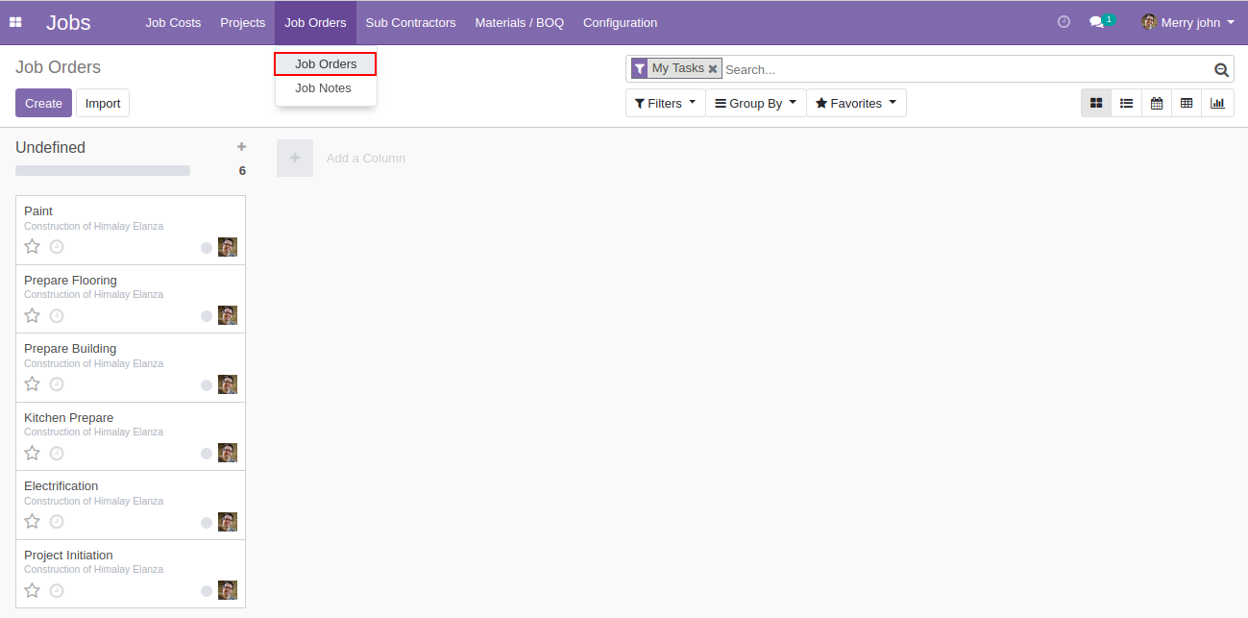Open the Job Costs menu
The width and height of the screenshot is (1248, 618).
[173, 22]
